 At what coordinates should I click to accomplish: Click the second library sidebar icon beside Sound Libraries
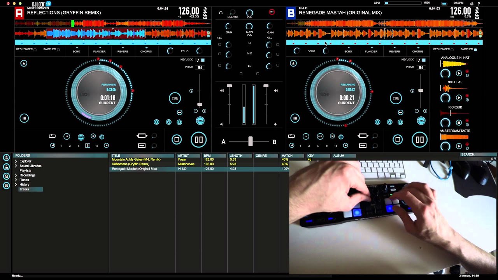pyautogui.click(x=6, y=167)
